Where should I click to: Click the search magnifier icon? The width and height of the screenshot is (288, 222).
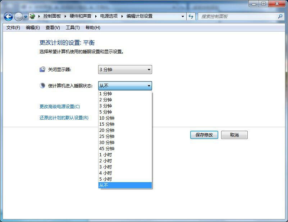tap(280, 17)
